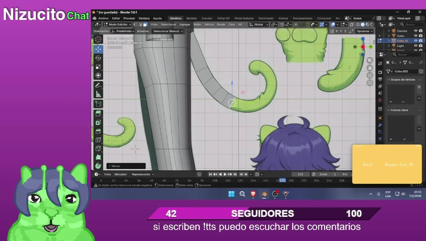Select the Scale tool
The height and width of the screenshot is (241, 426).
[x=98, y=67]
